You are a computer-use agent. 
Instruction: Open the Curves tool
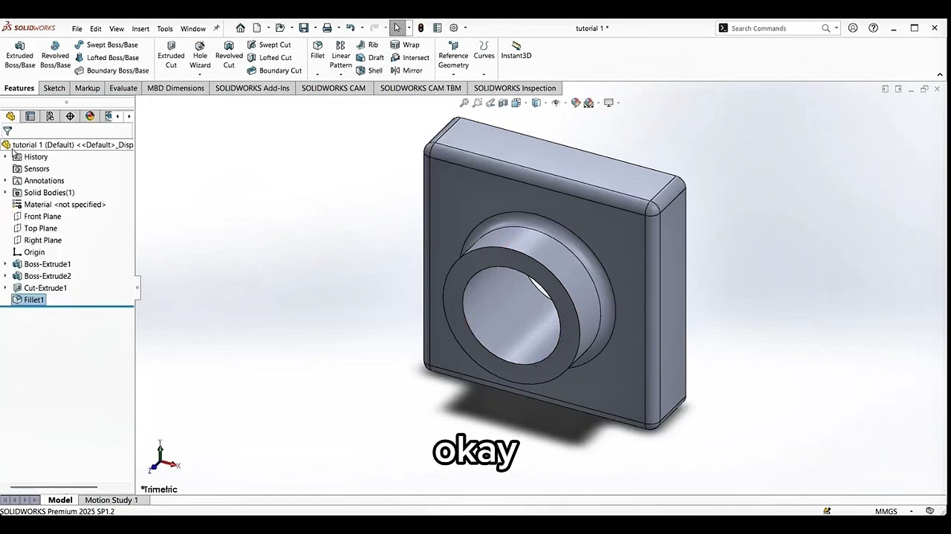point(484,50)
